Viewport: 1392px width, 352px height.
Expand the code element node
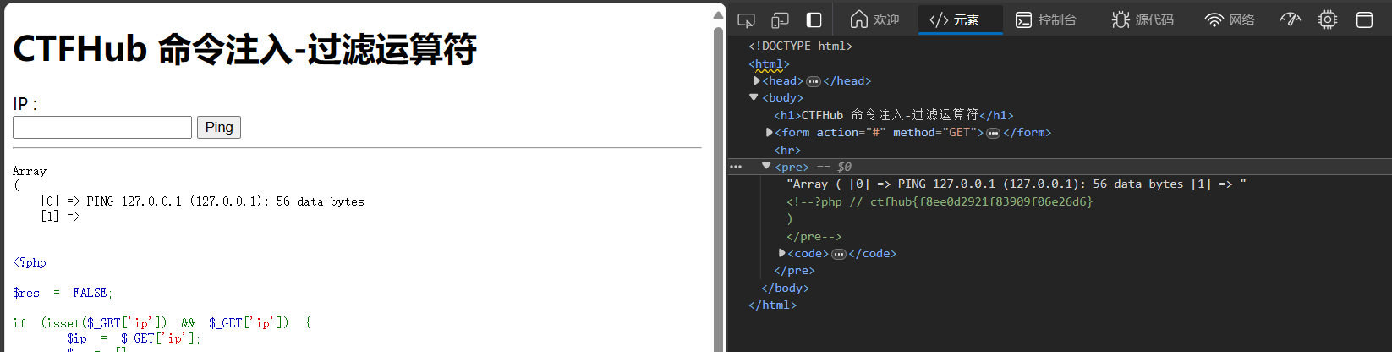(x=782, y=253)
